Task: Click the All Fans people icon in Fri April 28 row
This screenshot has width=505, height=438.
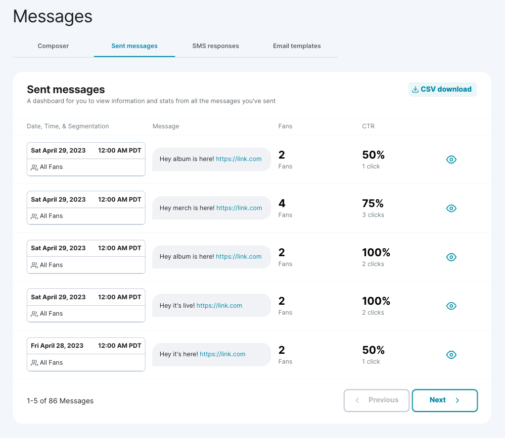Action: [34, 363]
